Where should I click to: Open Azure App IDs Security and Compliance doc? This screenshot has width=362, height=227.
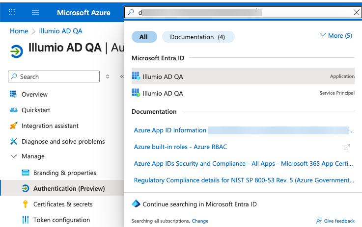(243, 164)
